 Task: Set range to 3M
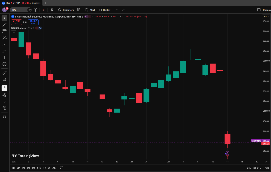pyautogui.click(x=28, y=168)
